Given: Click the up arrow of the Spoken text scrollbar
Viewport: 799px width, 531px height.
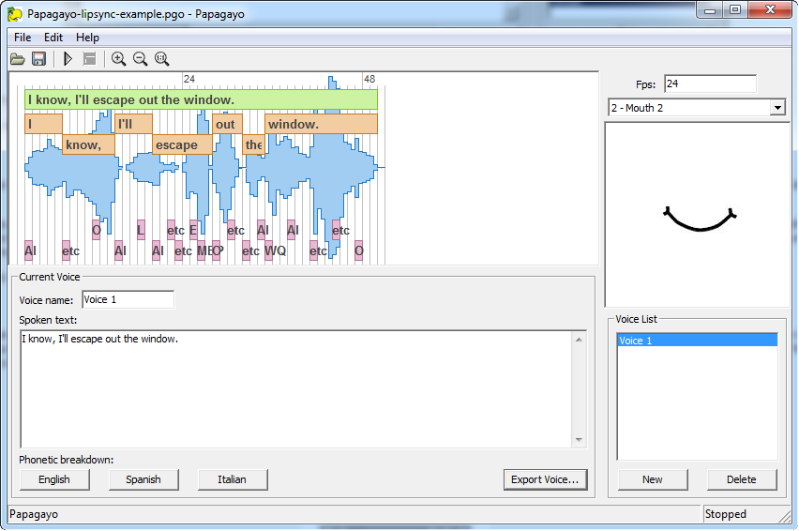Looking at the screenshot, I should 579,340.
